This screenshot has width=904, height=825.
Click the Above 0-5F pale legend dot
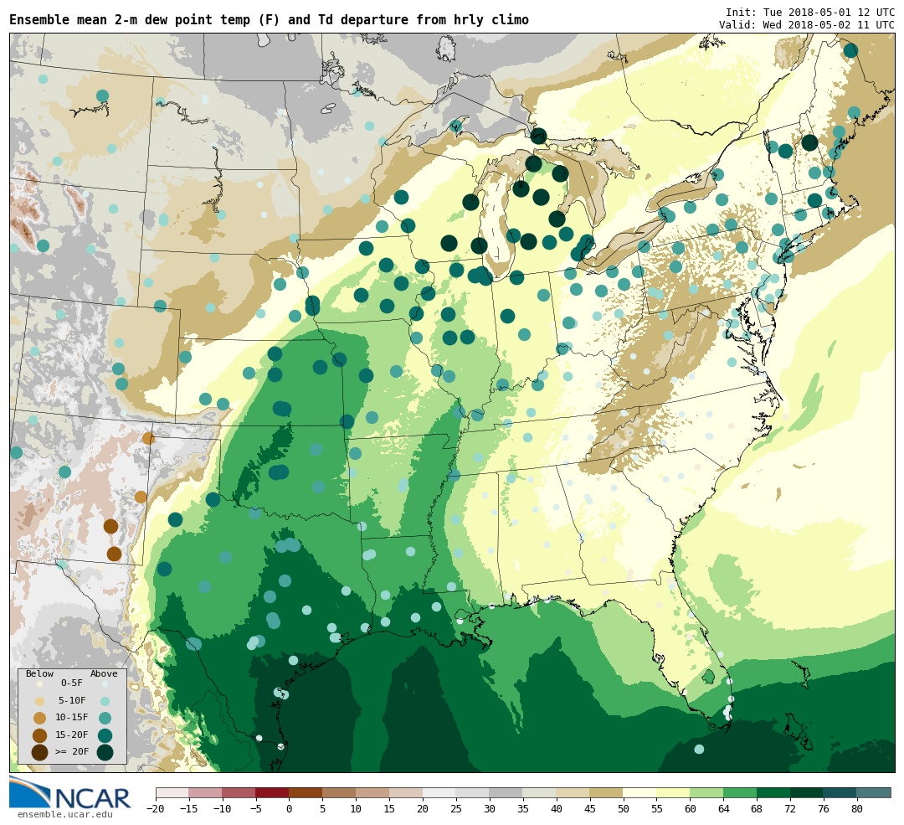pyautogui.click(x=105, y=684)
